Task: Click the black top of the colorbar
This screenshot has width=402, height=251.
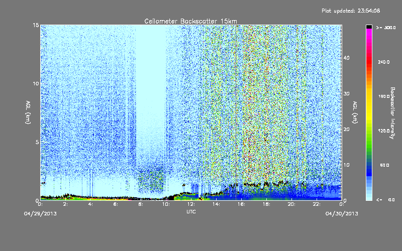Action: 369,27
